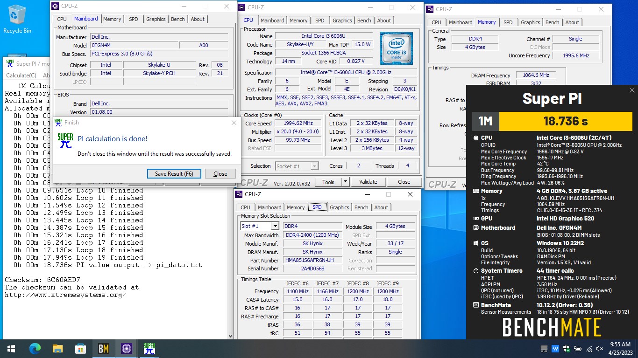Click the Part Number field HMA851S6AFR6N-UH
Image resolution: width=638 pixels, height=358 pixels.
tap(312, 261)
